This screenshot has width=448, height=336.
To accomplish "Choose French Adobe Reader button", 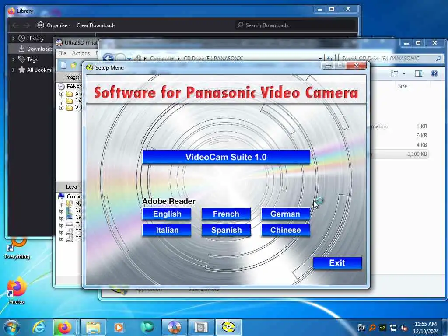I will [226, 213].
